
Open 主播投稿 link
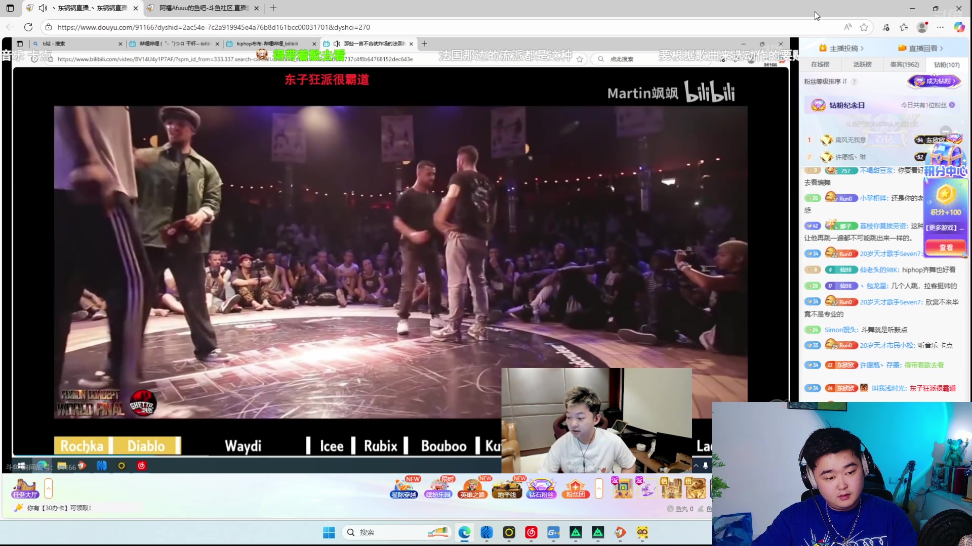[x=841, y=49]
